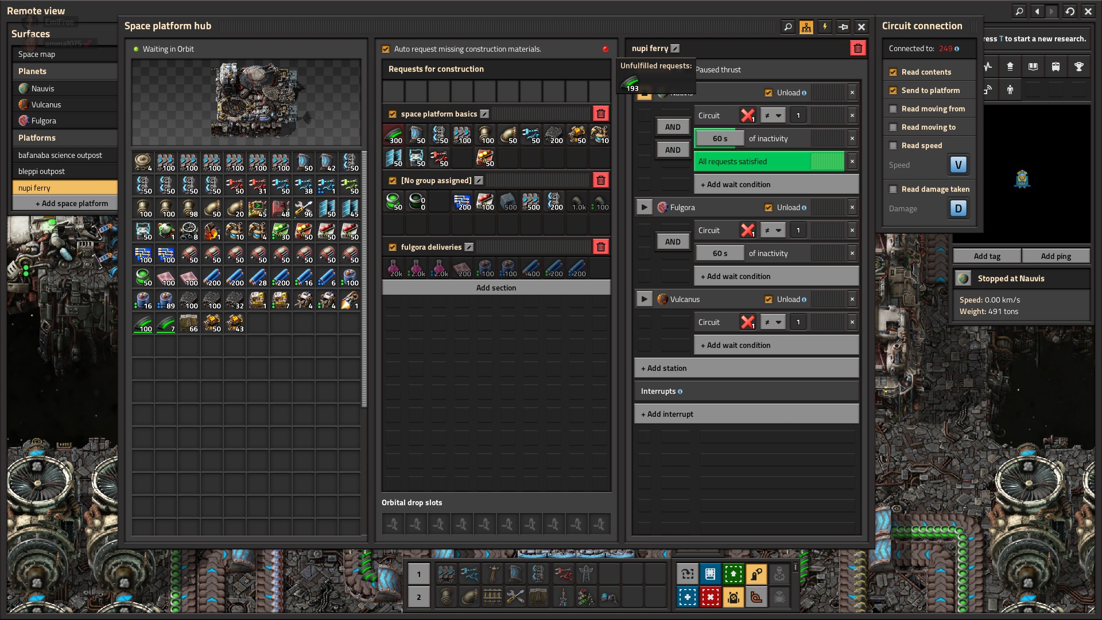1102x620 pixels.
Task: Select space platform foundation request of 300
Action: click(x=394, y=135)
